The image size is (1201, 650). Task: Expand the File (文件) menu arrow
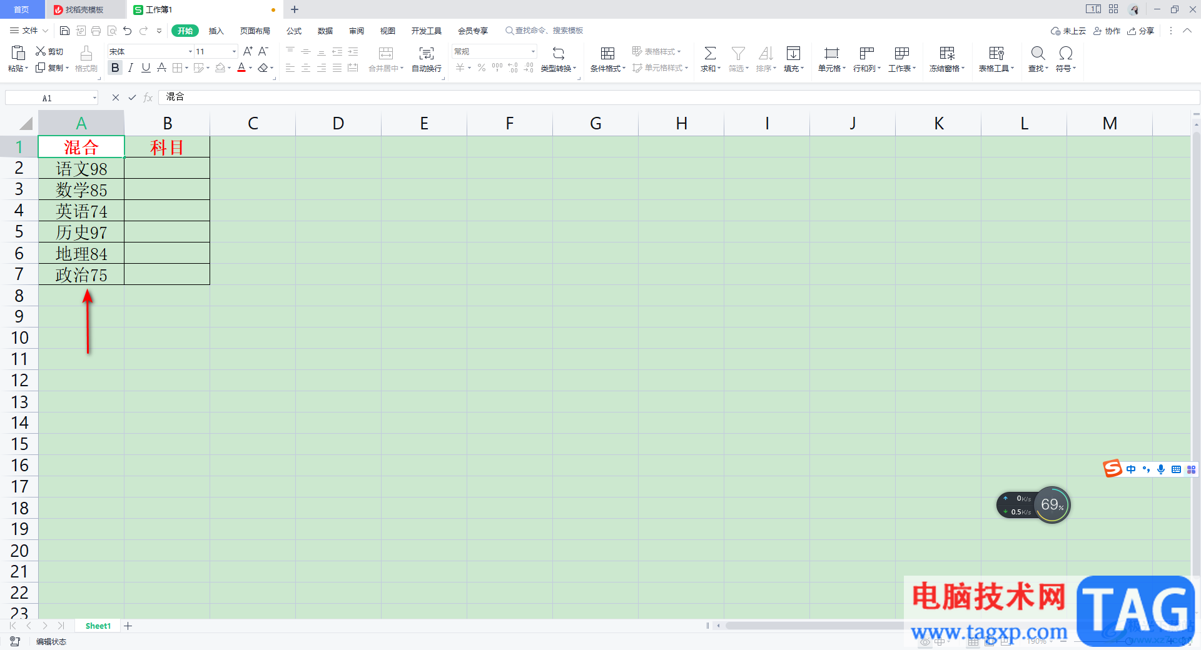click(x=45, y=31)
